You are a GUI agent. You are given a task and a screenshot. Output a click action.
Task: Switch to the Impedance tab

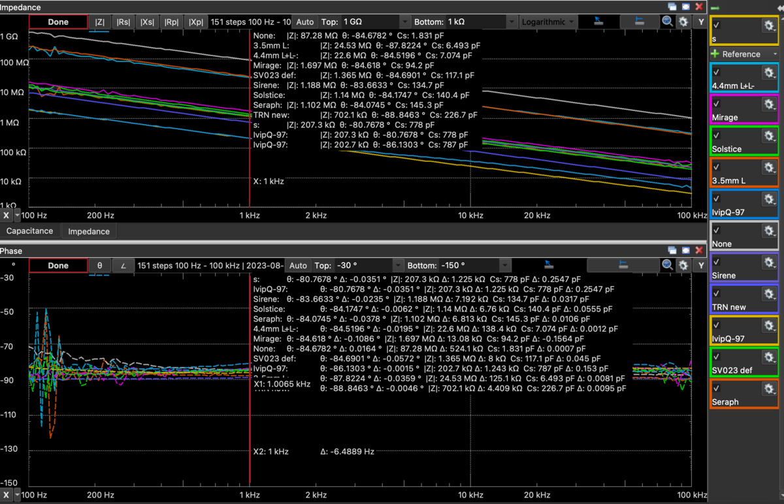[89, 231]
